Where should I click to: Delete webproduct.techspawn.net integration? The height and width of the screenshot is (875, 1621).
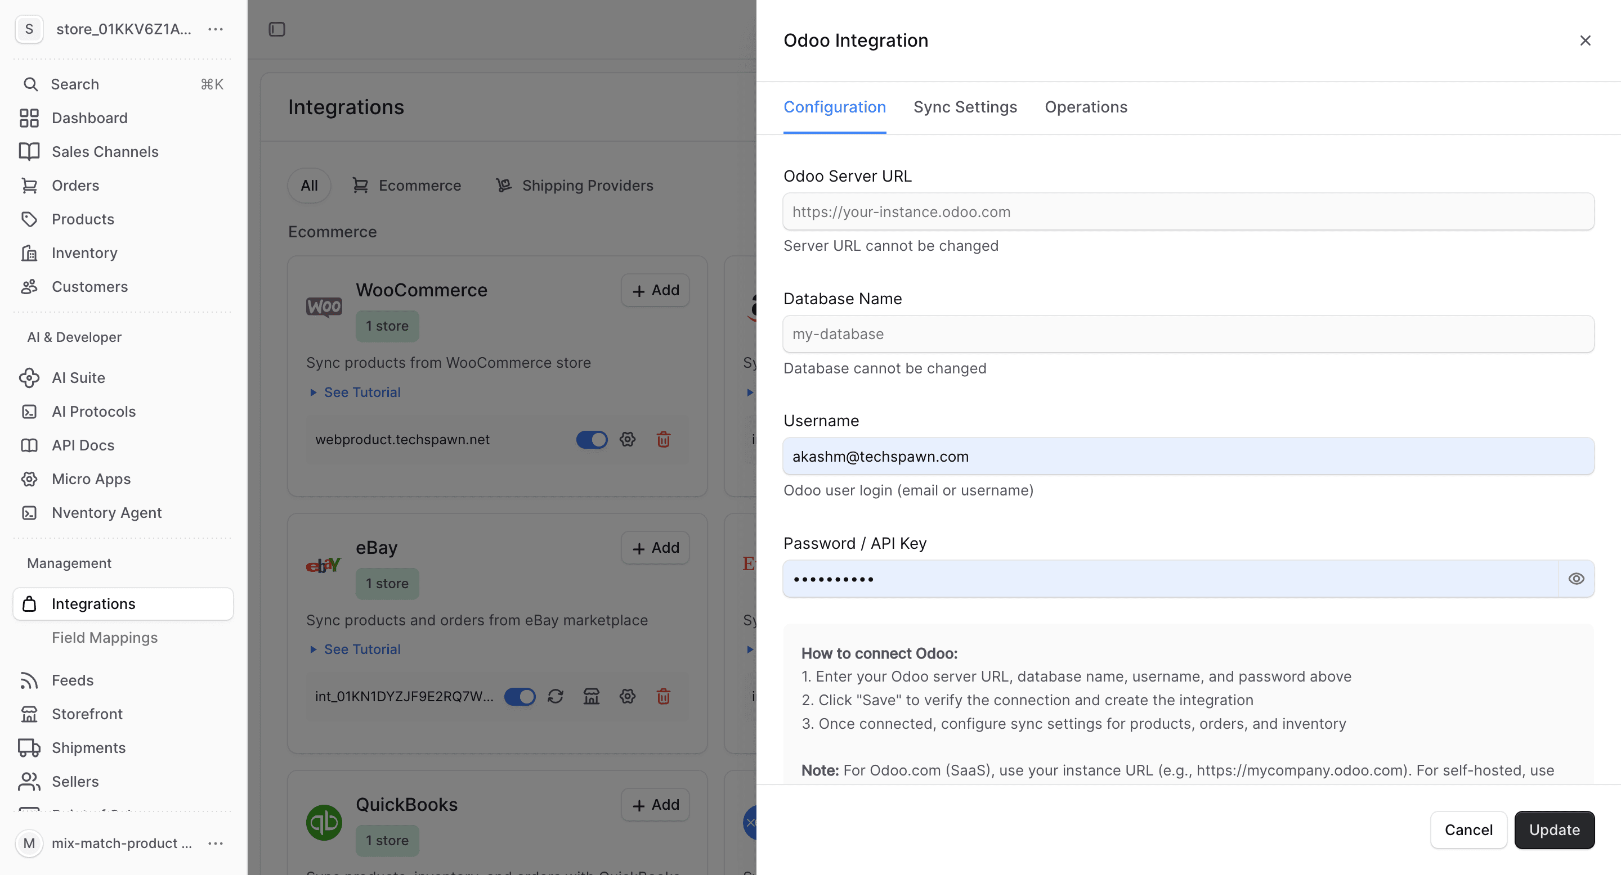663,439
